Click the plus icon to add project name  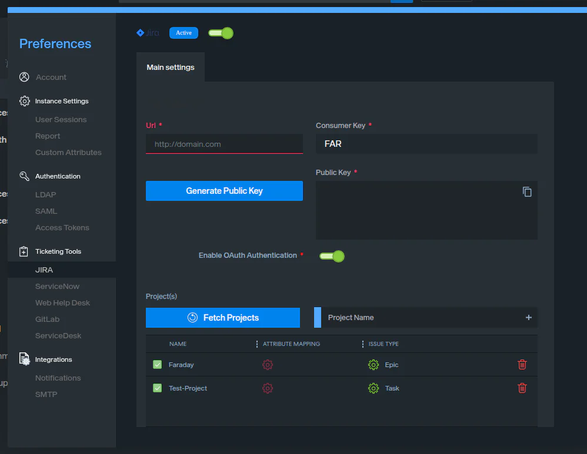pyautogui.click(x=528, y=318)
